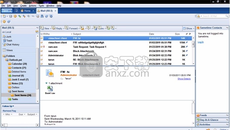Image resolution: width=230 pixels, height=130 pixels.
Task: Select the Sent Items (24) subfolder
Action: [23, 95]
